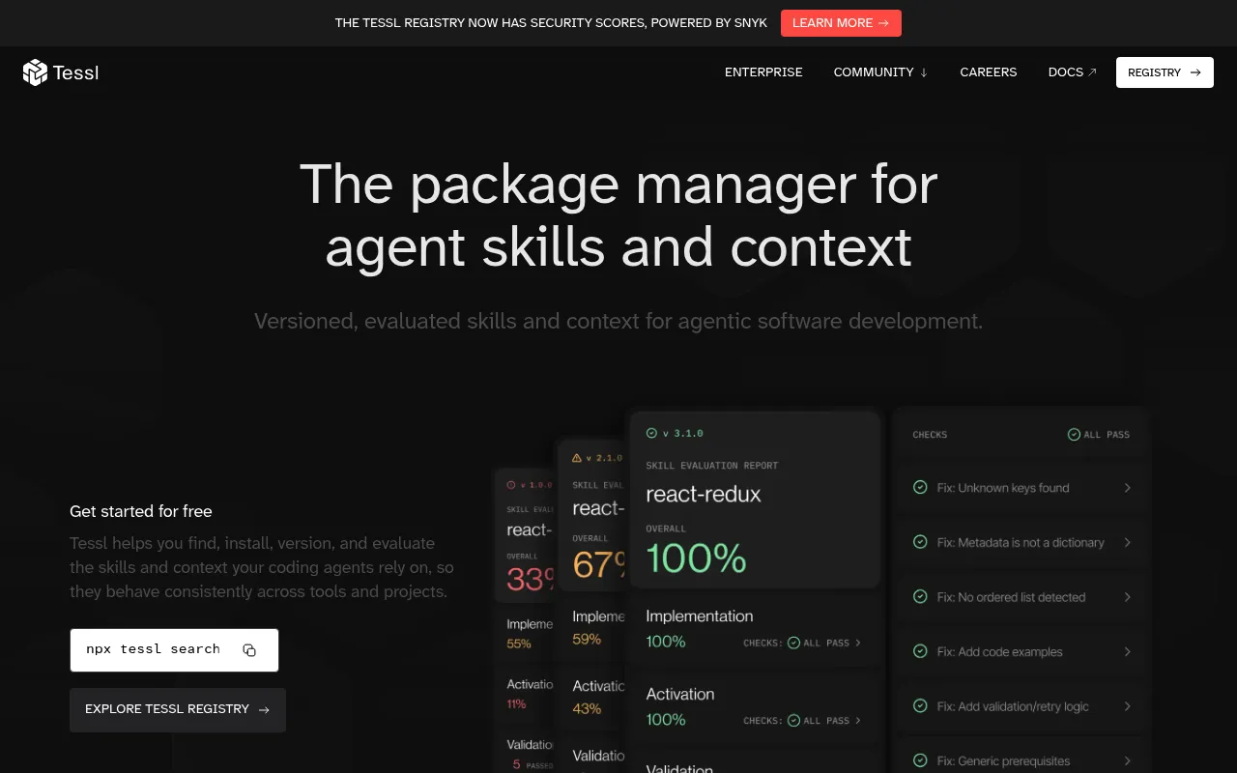Click the ALL PASS check icon in Activation row
This screenshot has width=1237, height=773.
793,721
